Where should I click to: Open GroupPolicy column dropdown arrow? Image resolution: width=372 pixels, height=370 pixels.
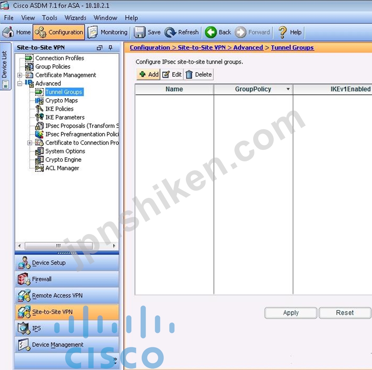pyautogui.click(x=288, y=89)
